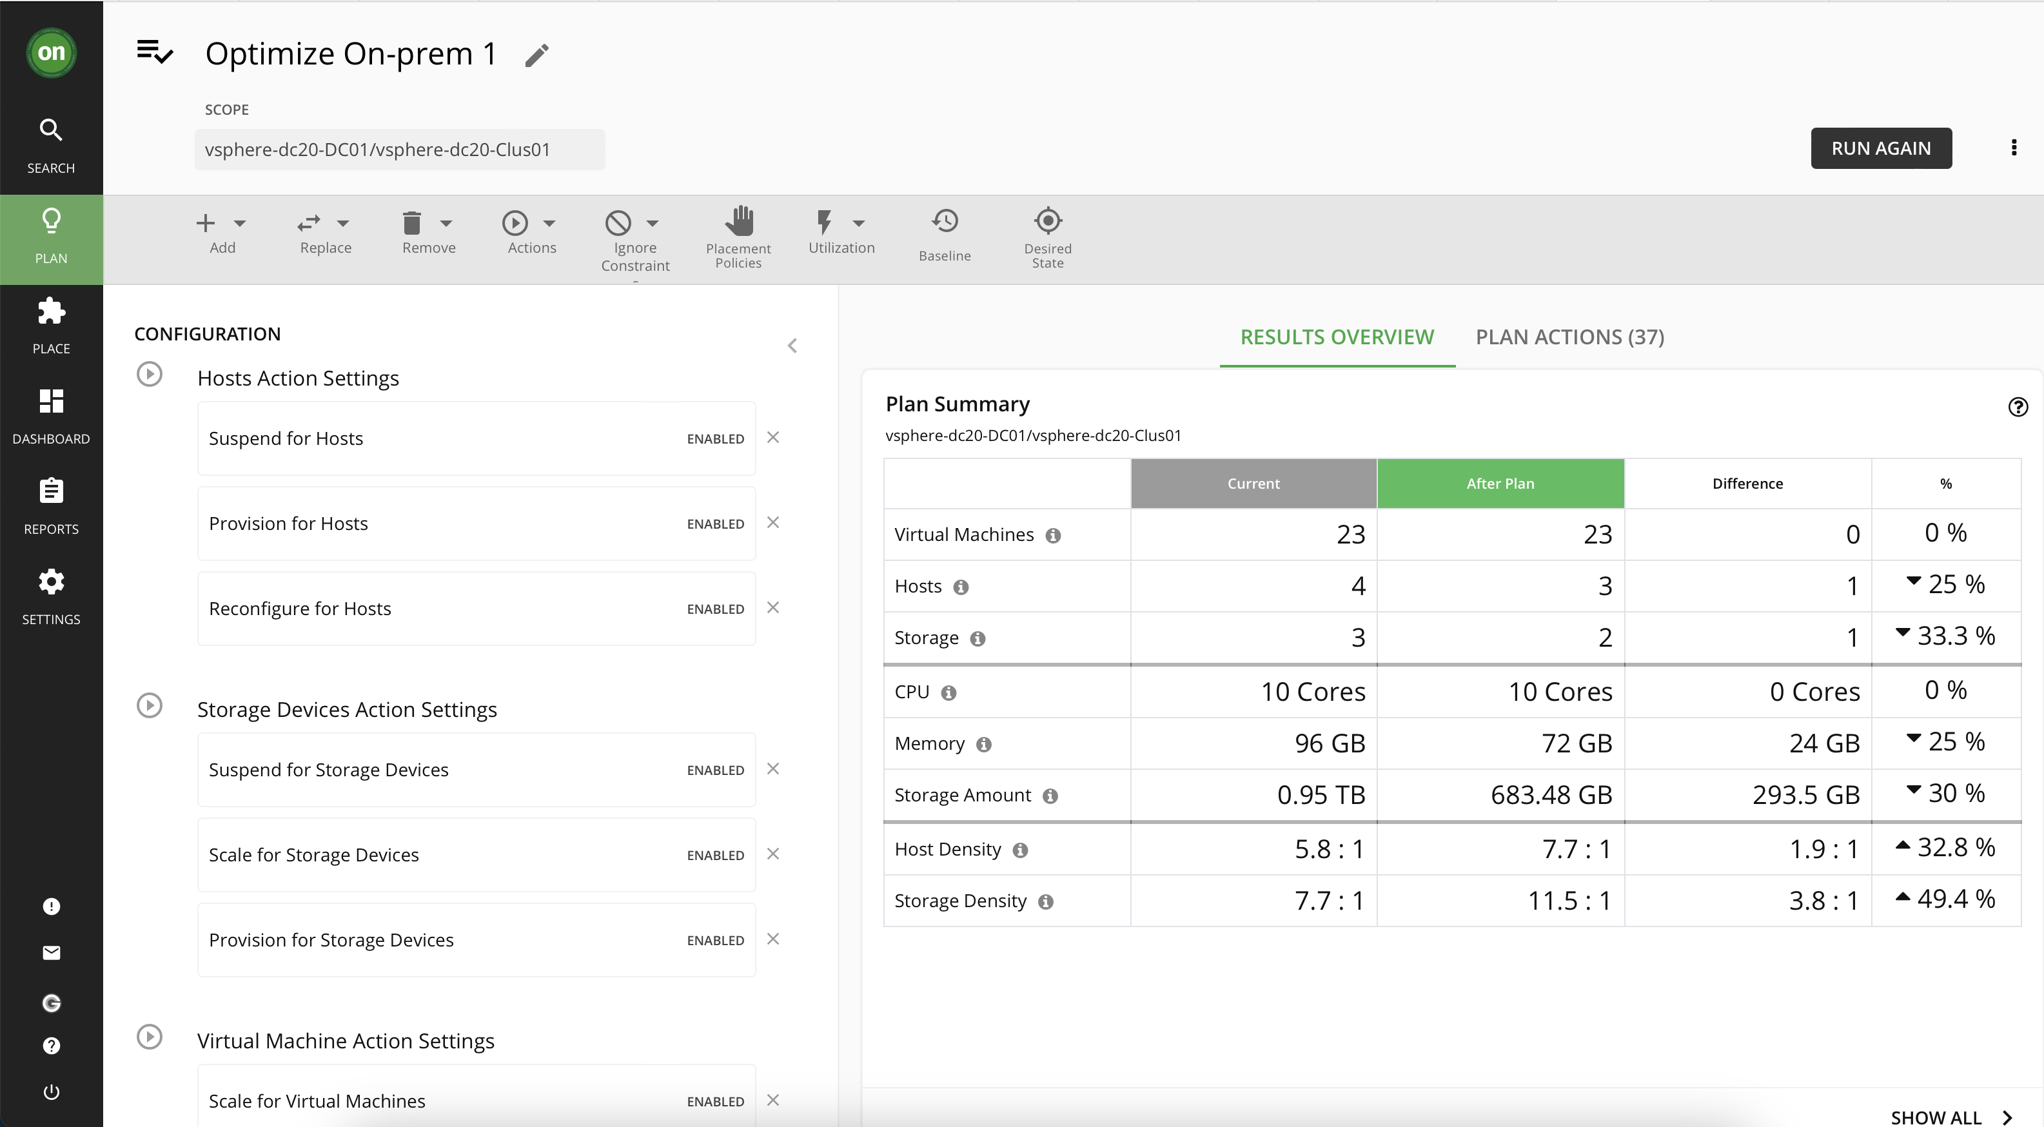Image resolution: width=2044 pixels, height=1127 pixels.
Task: Edit plan name with pencil icon
Action: coord(537,55)
